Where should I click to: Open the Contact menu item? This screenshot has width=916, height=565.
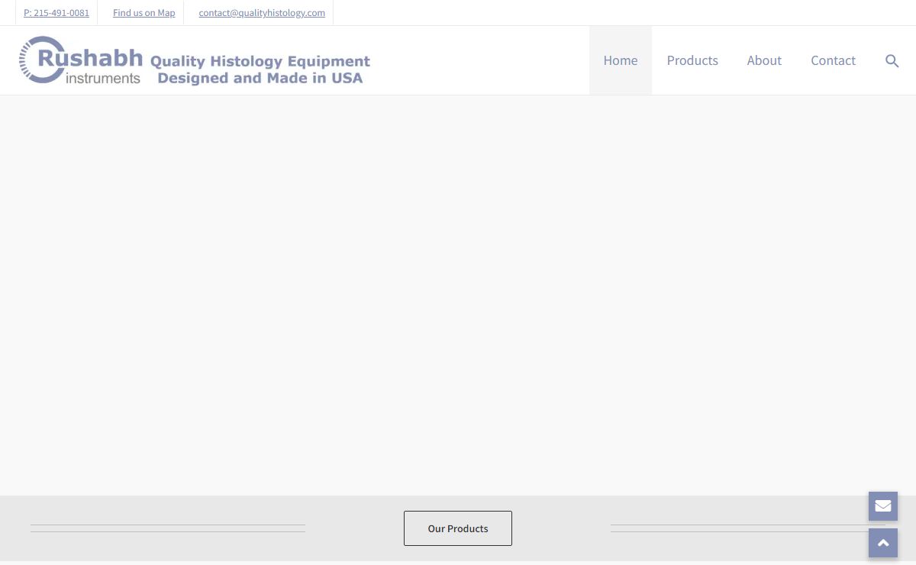[x=833, y=60]
